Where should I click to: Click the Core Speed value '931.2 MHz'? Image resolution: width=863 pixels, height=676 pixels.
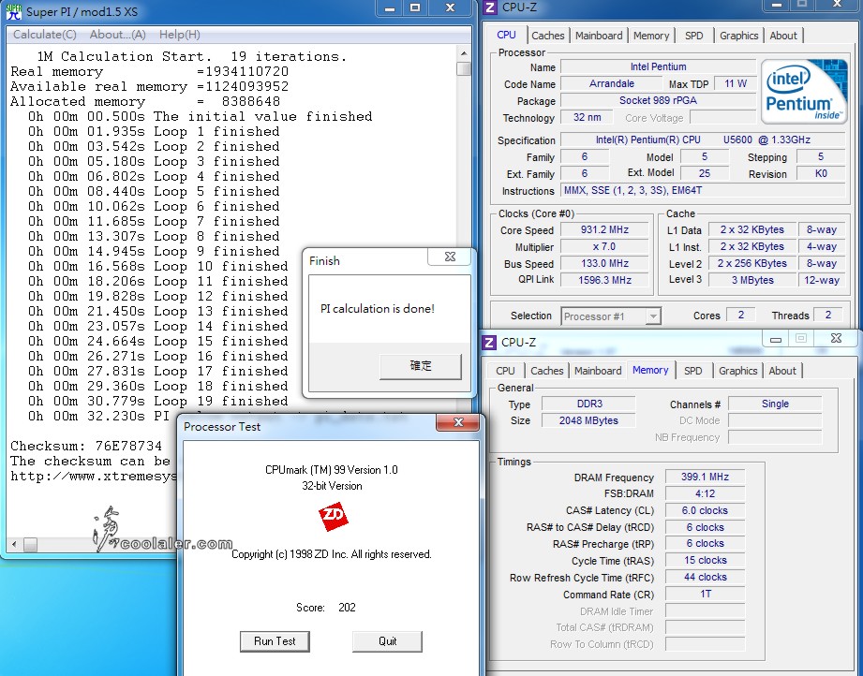604,230
